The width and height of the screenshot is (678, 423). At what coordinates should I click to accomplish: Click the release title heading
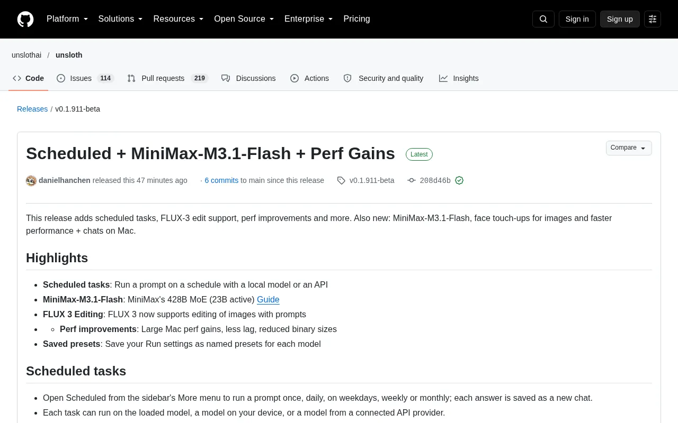coord(210,153)
